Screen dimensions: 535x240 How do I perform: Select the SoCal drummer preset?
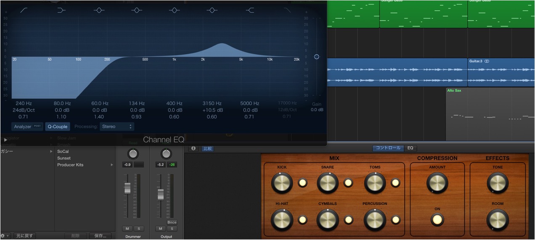click(x=63, y=151)
